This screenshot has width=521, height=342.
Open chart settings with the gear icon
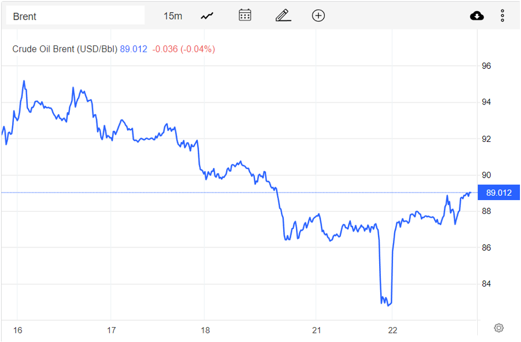pyautogui.click(x=498, y=328)
